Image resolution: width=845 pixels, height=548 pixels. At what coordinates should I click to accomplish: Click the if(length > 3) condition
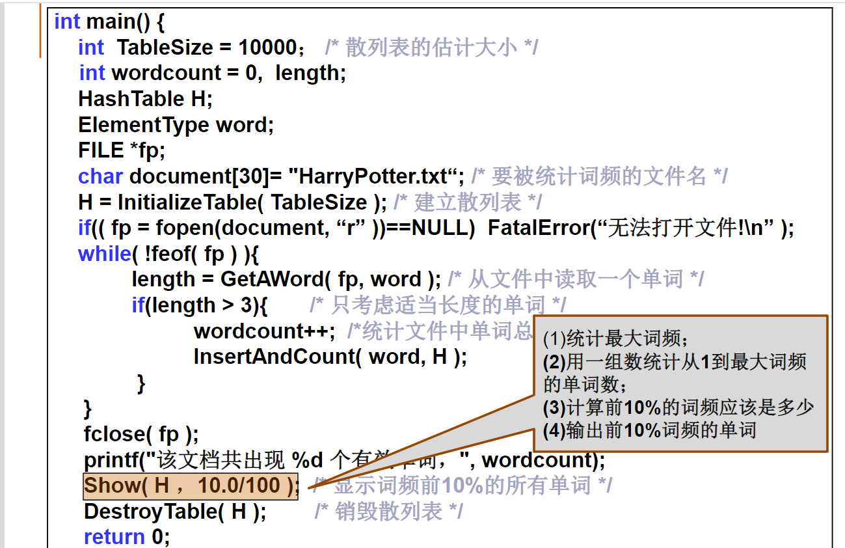pos(199,305)
